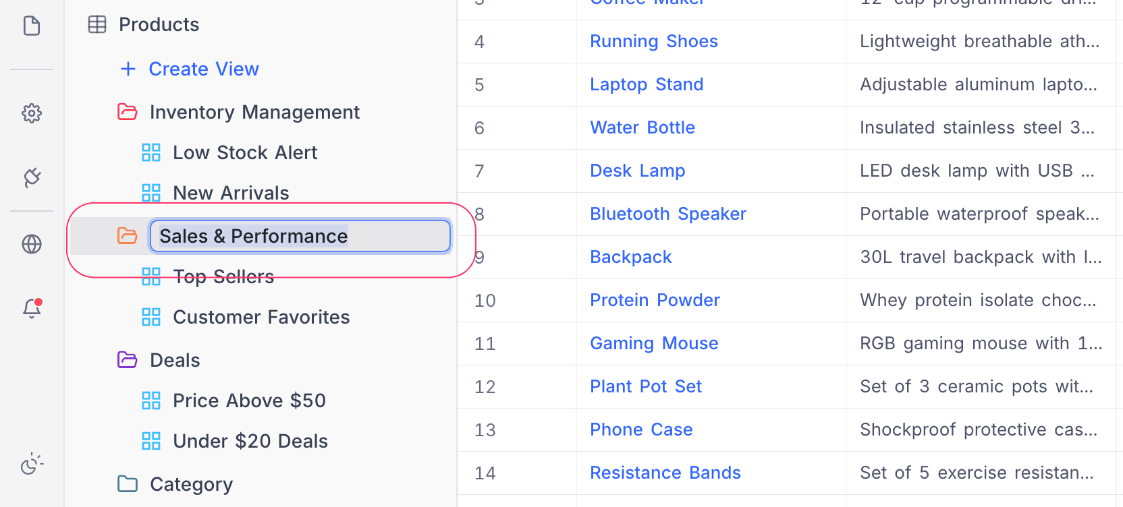Open the globe icon in sidebar
This screenshot has height=507, width=1123.
pos(32,244)
